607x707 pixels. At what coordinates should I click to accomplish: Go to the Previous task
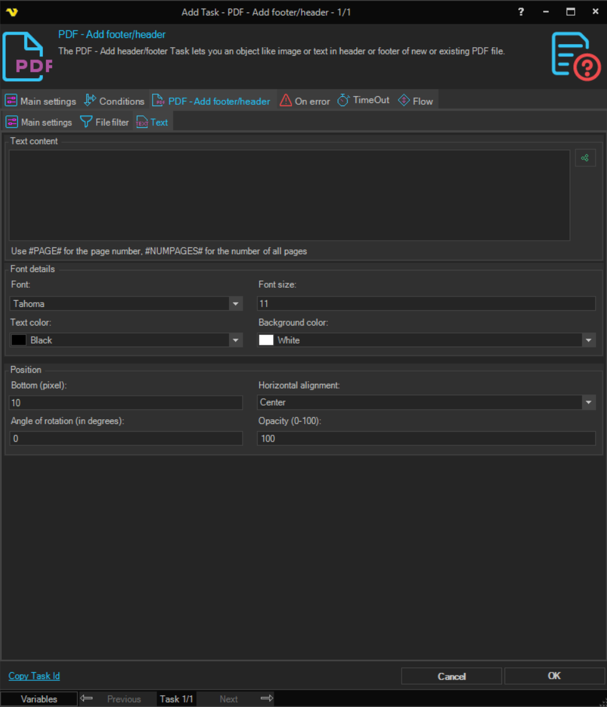click(124, 699)
